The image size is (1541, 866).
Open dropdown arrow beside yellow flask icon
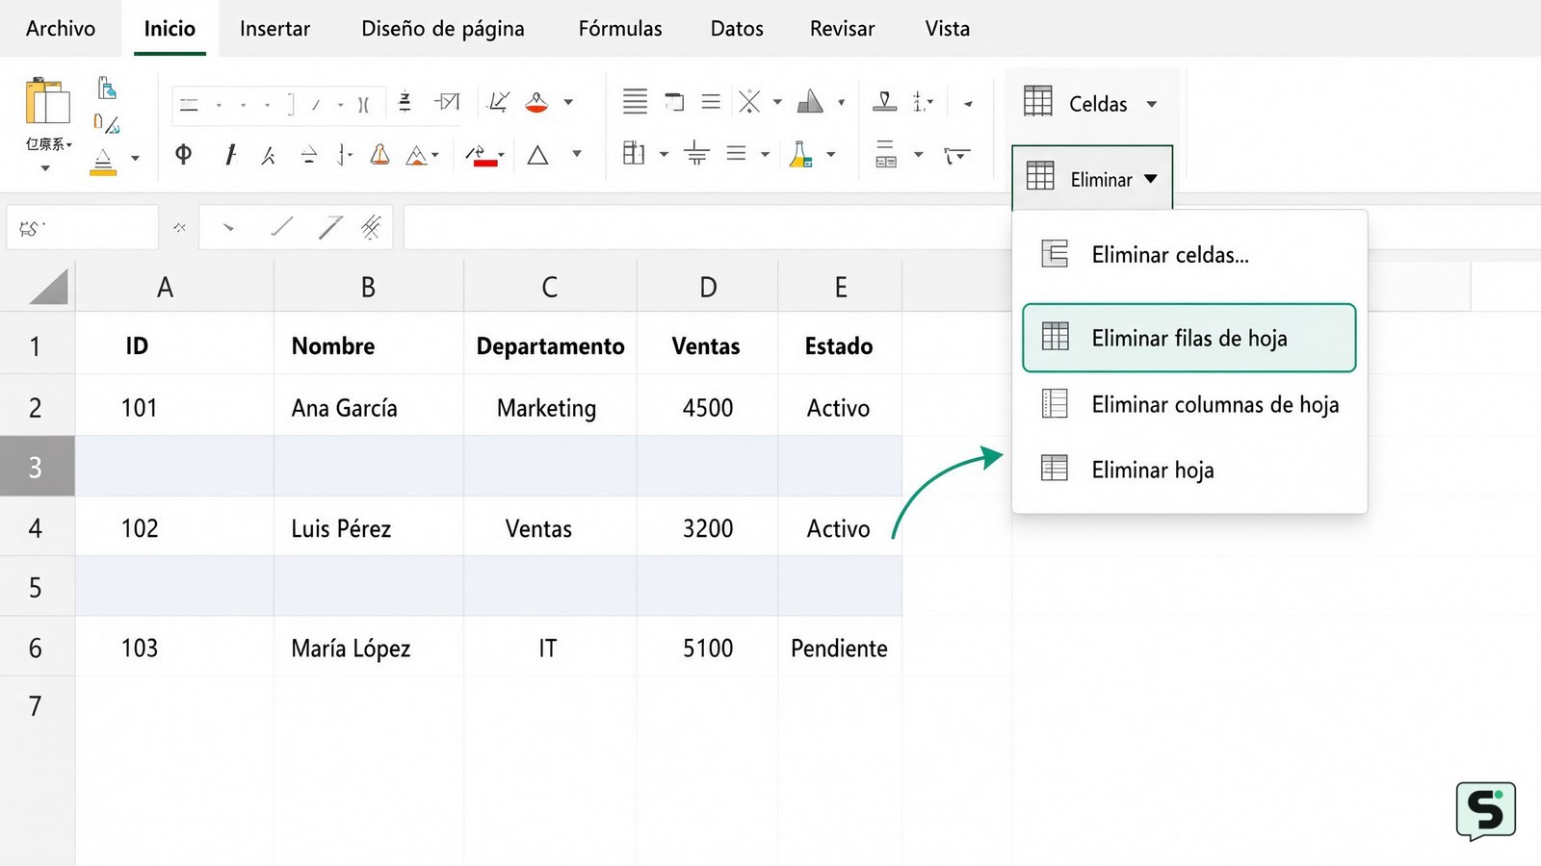click(x=830, y=154)
